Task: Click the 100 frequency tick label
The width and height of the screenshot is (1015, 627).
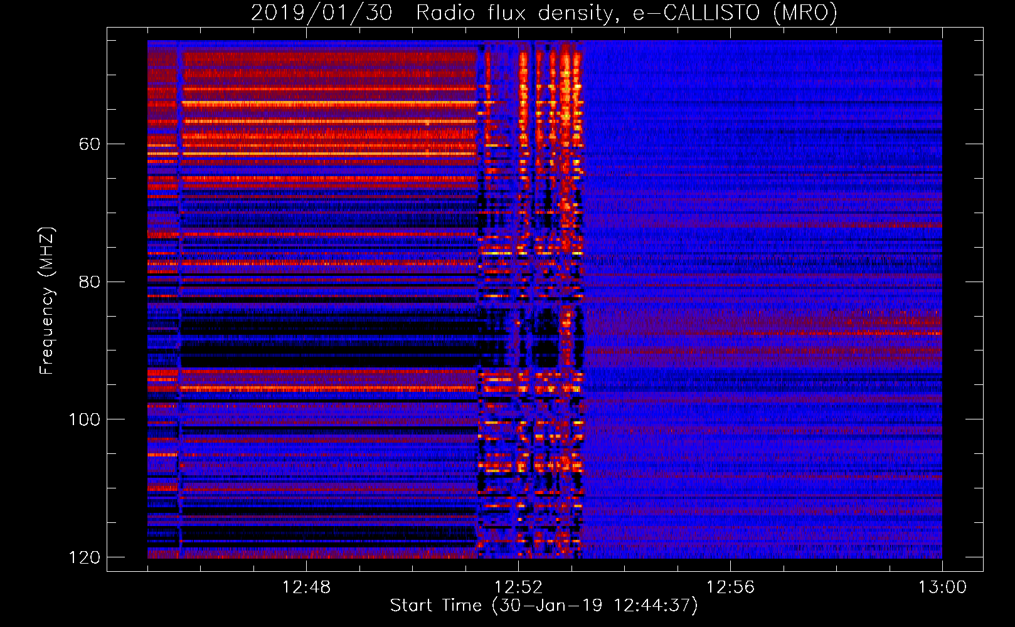Action: 84,419
